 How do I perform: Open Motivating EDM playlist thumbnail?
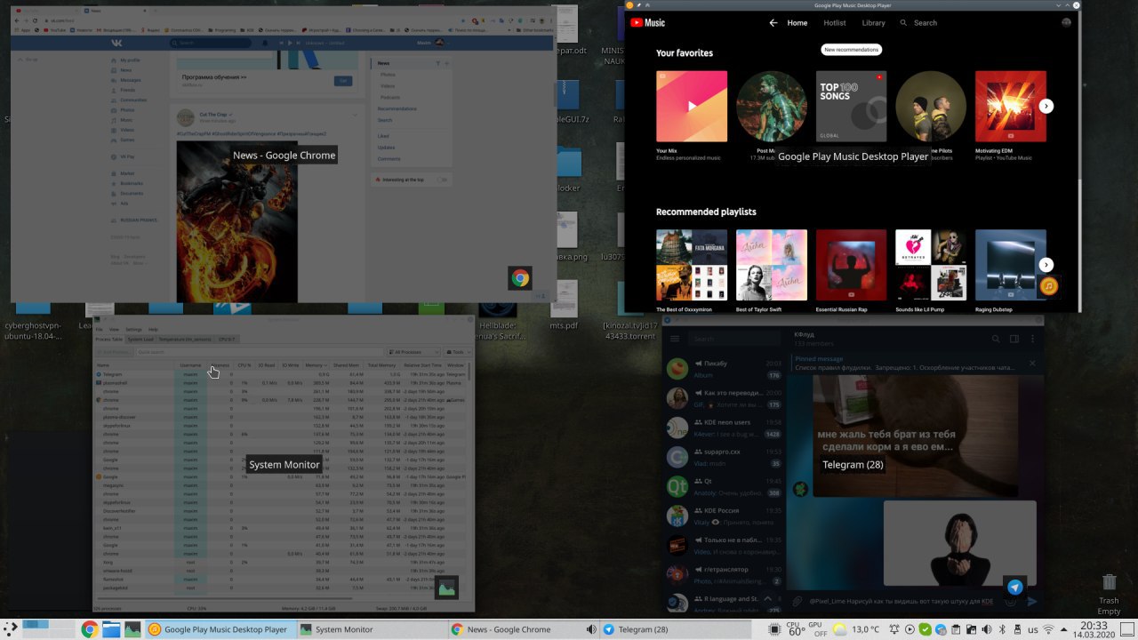(x=1011, y=106)
